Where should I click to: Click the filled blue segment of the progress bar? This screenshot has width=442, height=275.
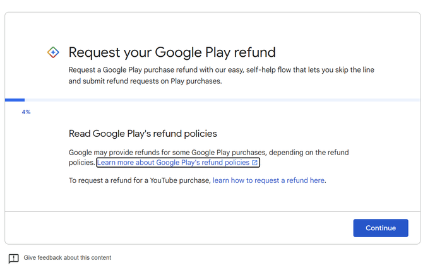point(15,100)
